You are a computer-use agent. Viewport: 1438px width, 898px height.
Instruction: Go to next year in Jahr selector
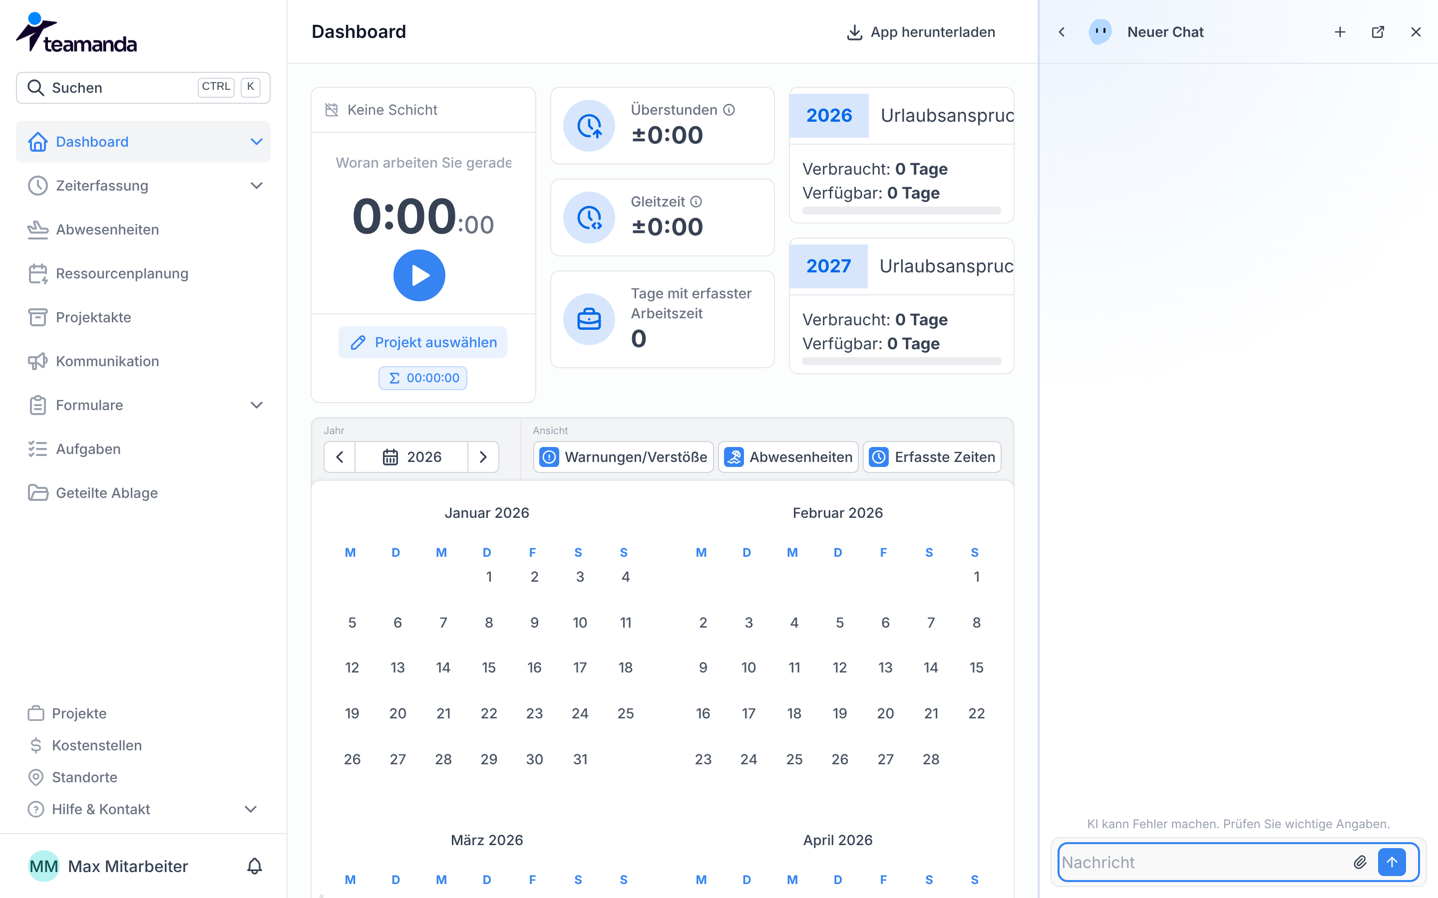click(x=483, y=456)
